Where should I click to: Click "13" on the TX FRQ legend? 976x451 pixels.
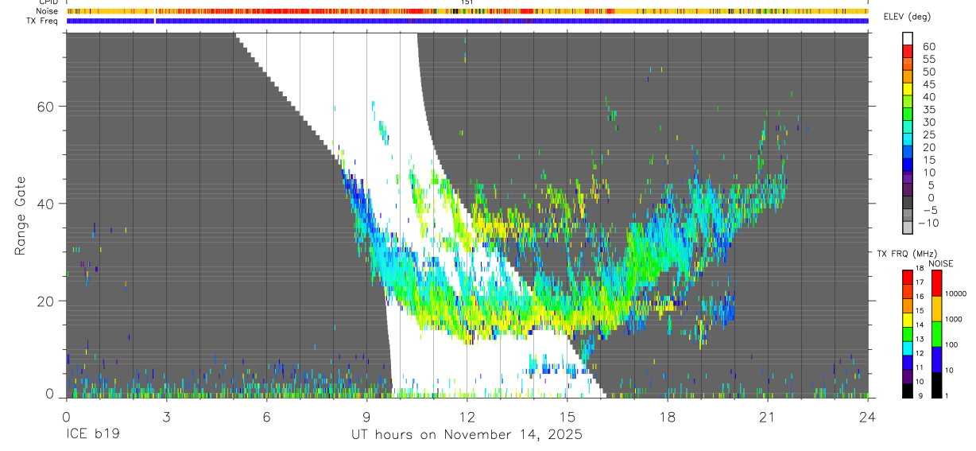[920, 339]
